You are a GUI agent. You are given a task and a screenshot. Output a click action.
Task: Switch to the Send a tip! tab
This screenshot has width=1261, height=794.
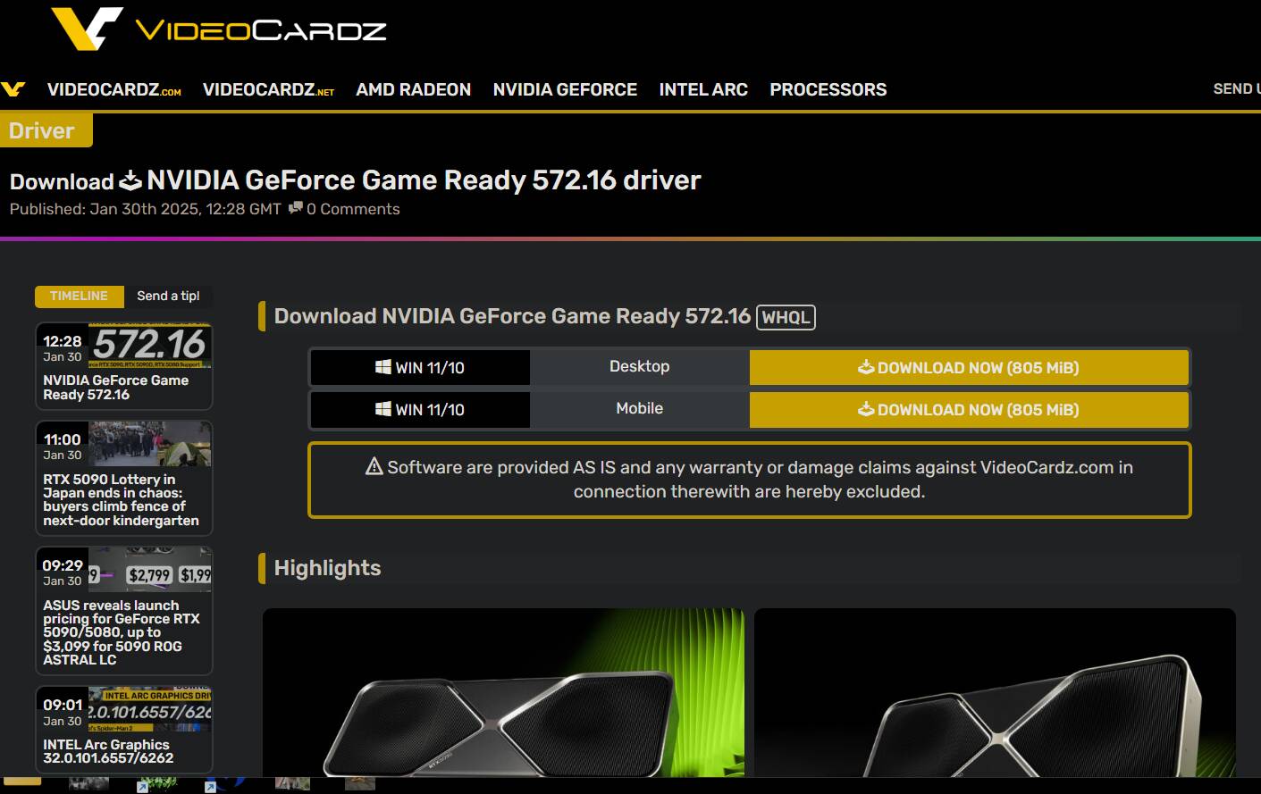coord(168,296)
